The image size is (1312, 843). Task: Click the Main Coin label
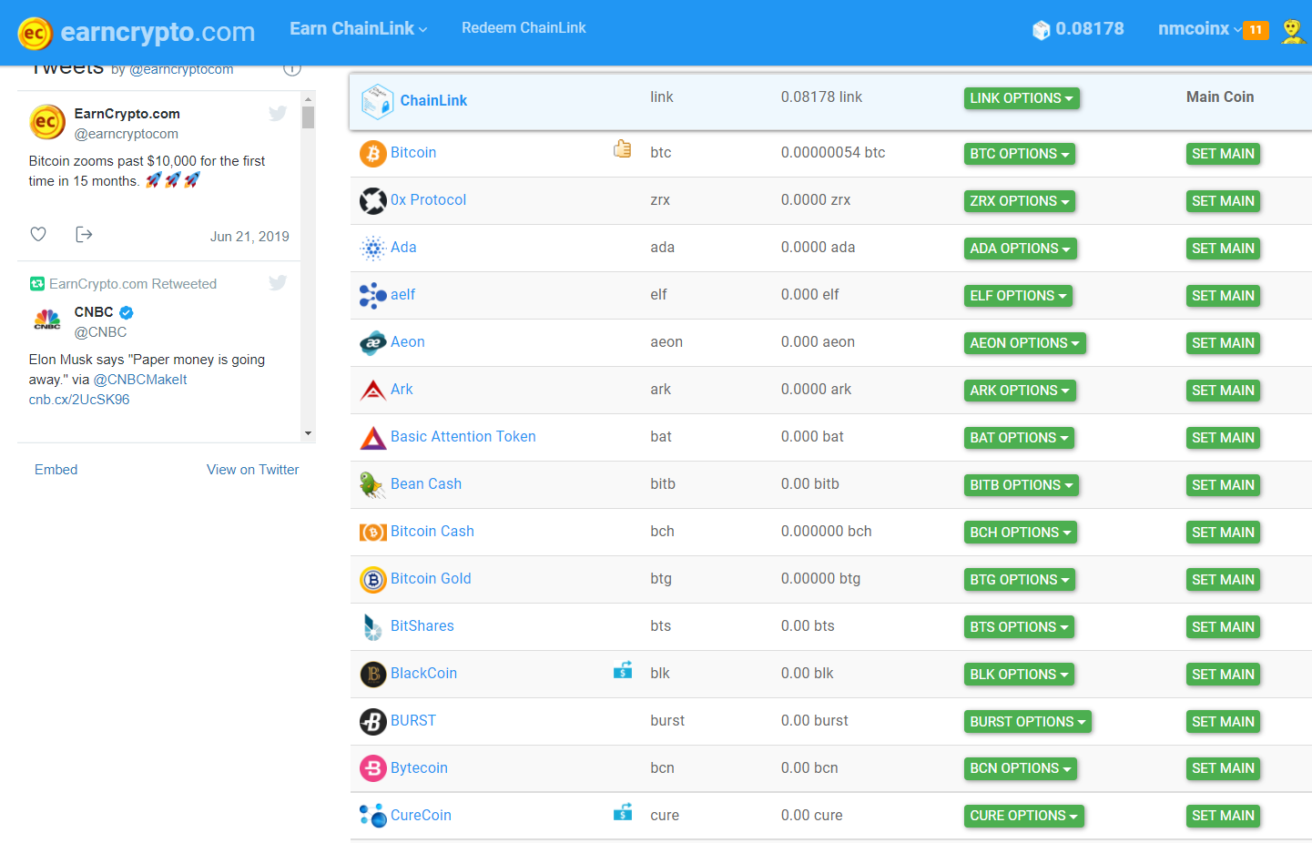(x=1220, y=97)
